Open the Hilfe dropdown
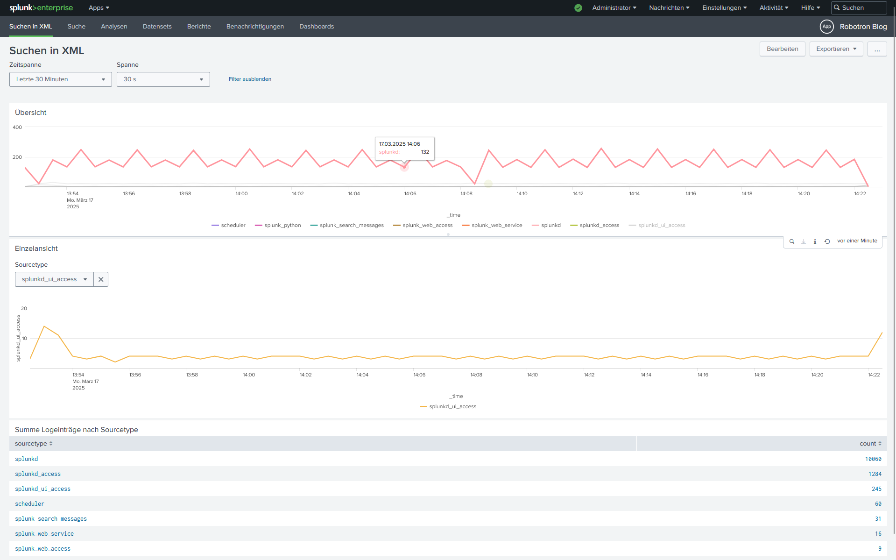Viewport: 896px width, 560px height. pyautogui.click(x=811, y=8)
